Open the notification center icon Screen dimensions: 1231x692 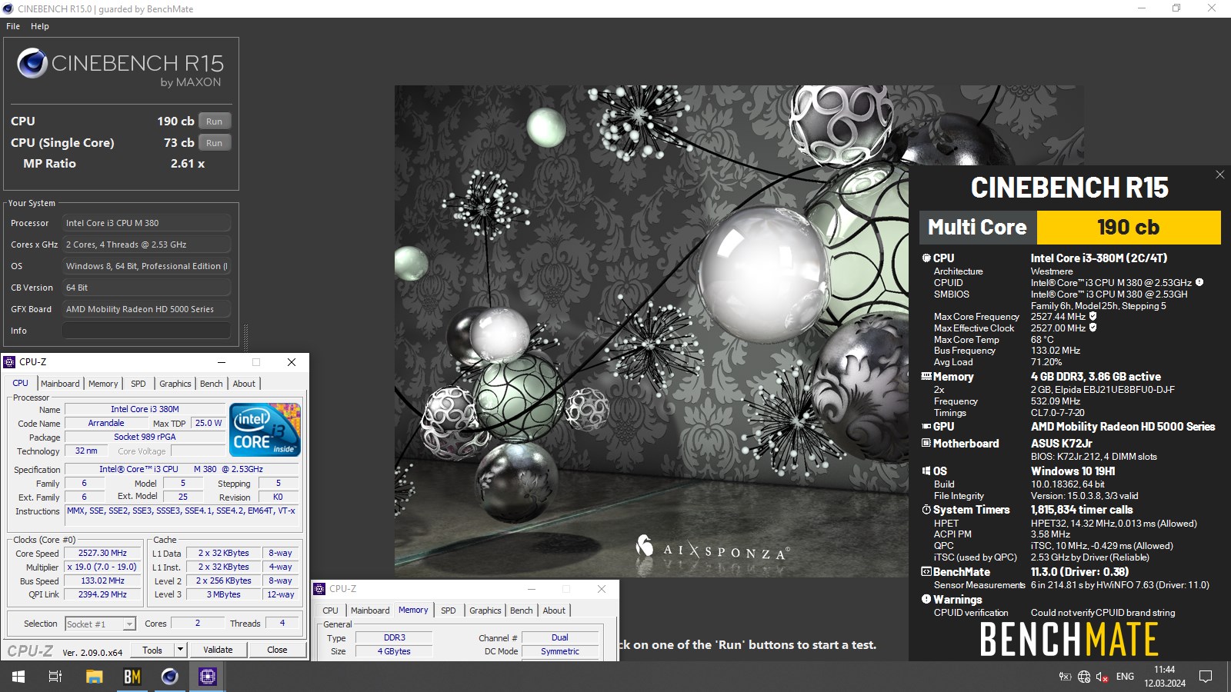1206,677
